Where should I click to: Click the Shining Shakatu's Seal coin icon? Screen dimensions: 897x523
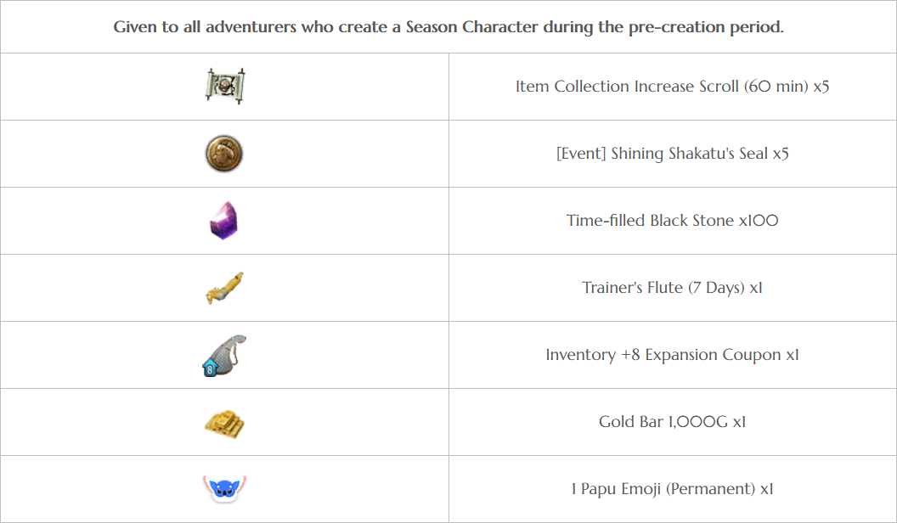pos(224,154)
